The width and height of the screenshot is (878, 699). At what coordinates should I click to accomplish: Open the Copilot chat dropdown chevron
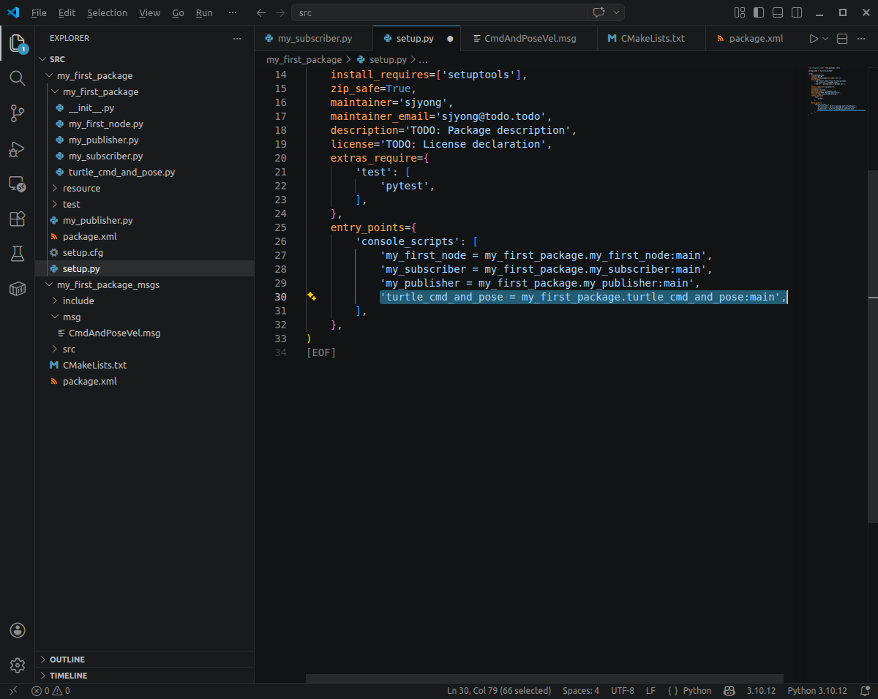click(617, 13)
